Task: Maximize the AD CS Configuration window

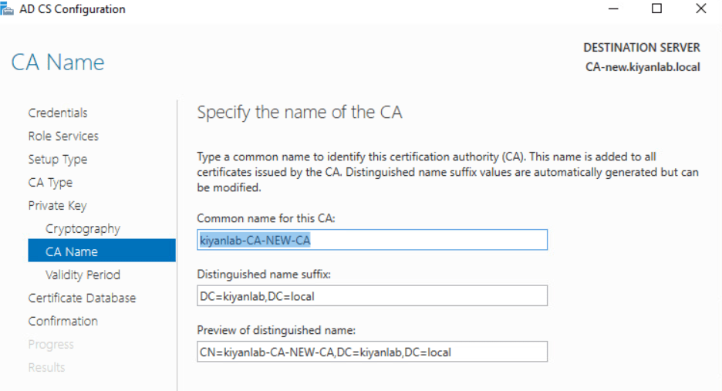Action: click(x=656, y=9)
